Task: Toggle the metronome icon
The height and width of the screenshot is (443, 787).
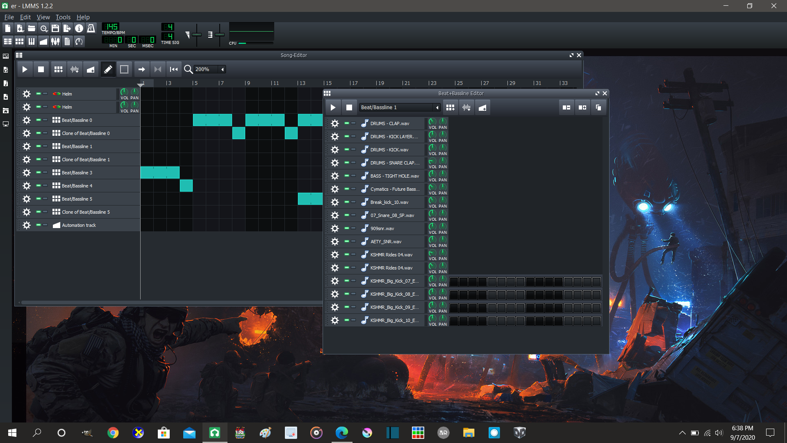Action: pos(91,28)
